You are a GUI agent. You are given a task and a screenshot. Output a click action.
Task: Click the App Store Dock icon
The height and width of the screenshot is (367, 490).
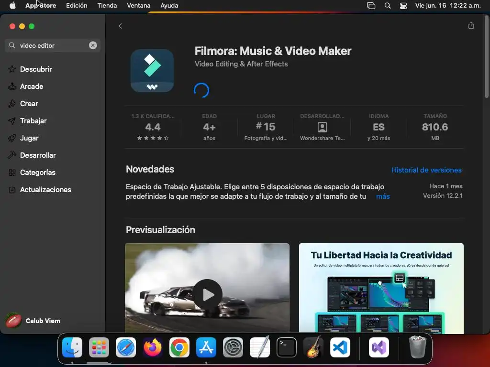coord(206,347)
